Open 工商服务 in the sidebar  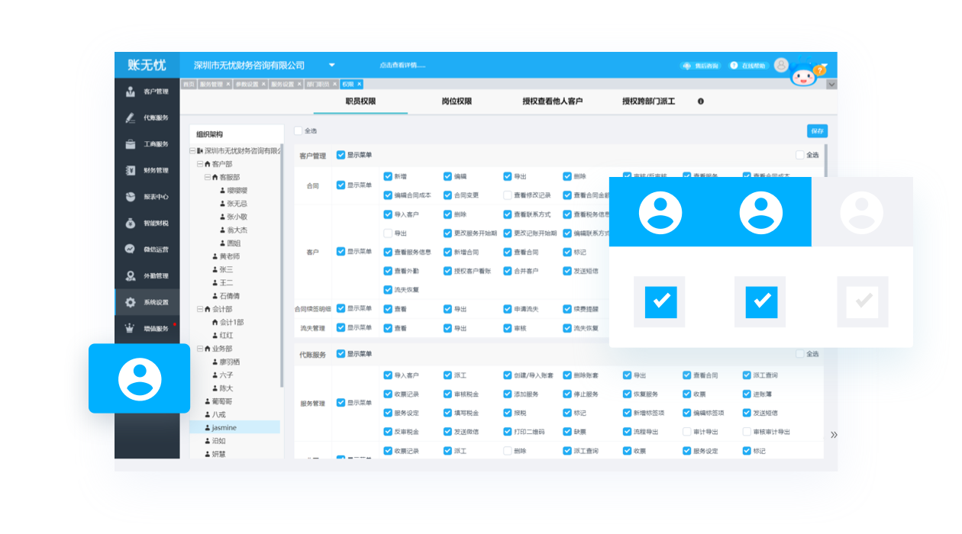[x=147, y=144]
